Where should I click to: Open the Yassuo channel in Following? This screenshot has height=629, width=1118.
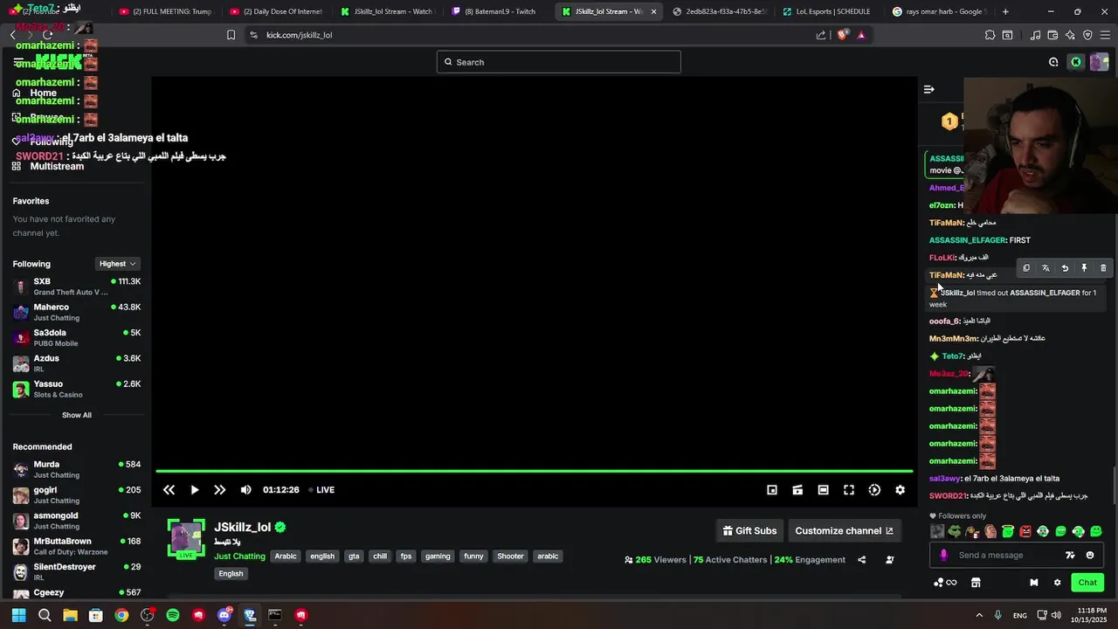click(x=77, y=389)
